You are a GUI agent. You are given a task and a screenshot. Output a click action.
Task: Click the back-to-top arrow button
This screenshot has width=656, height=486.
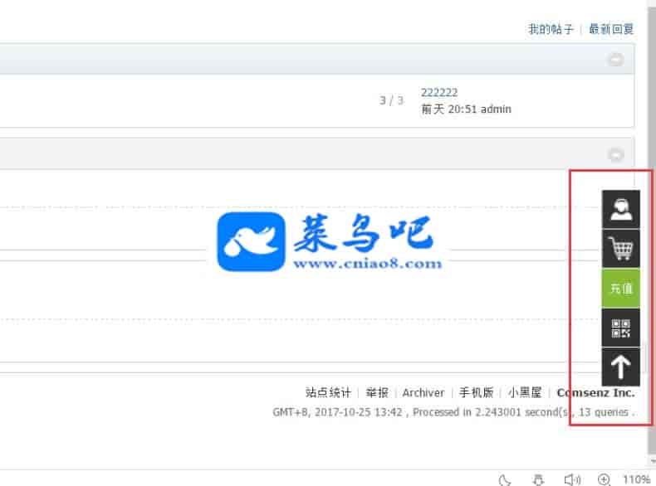coord(620,367)
